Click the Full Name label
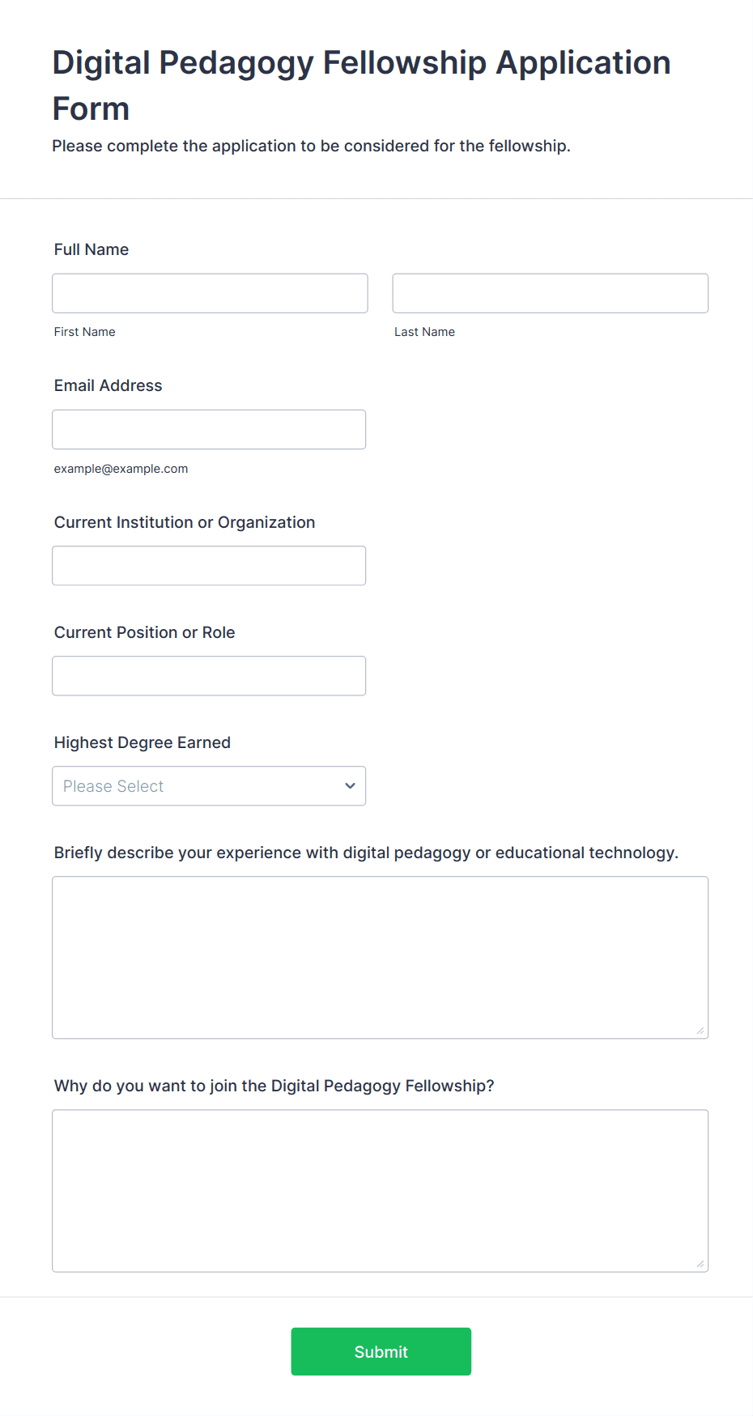The height and width of the screenshot is (1416, 753). pos(91,249)
